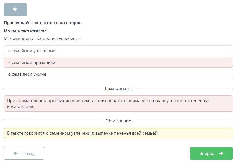This screenshot has height=162, width=237.
Task: Pick the answer "о семейном ужине"
Action: tap(118, 74)
